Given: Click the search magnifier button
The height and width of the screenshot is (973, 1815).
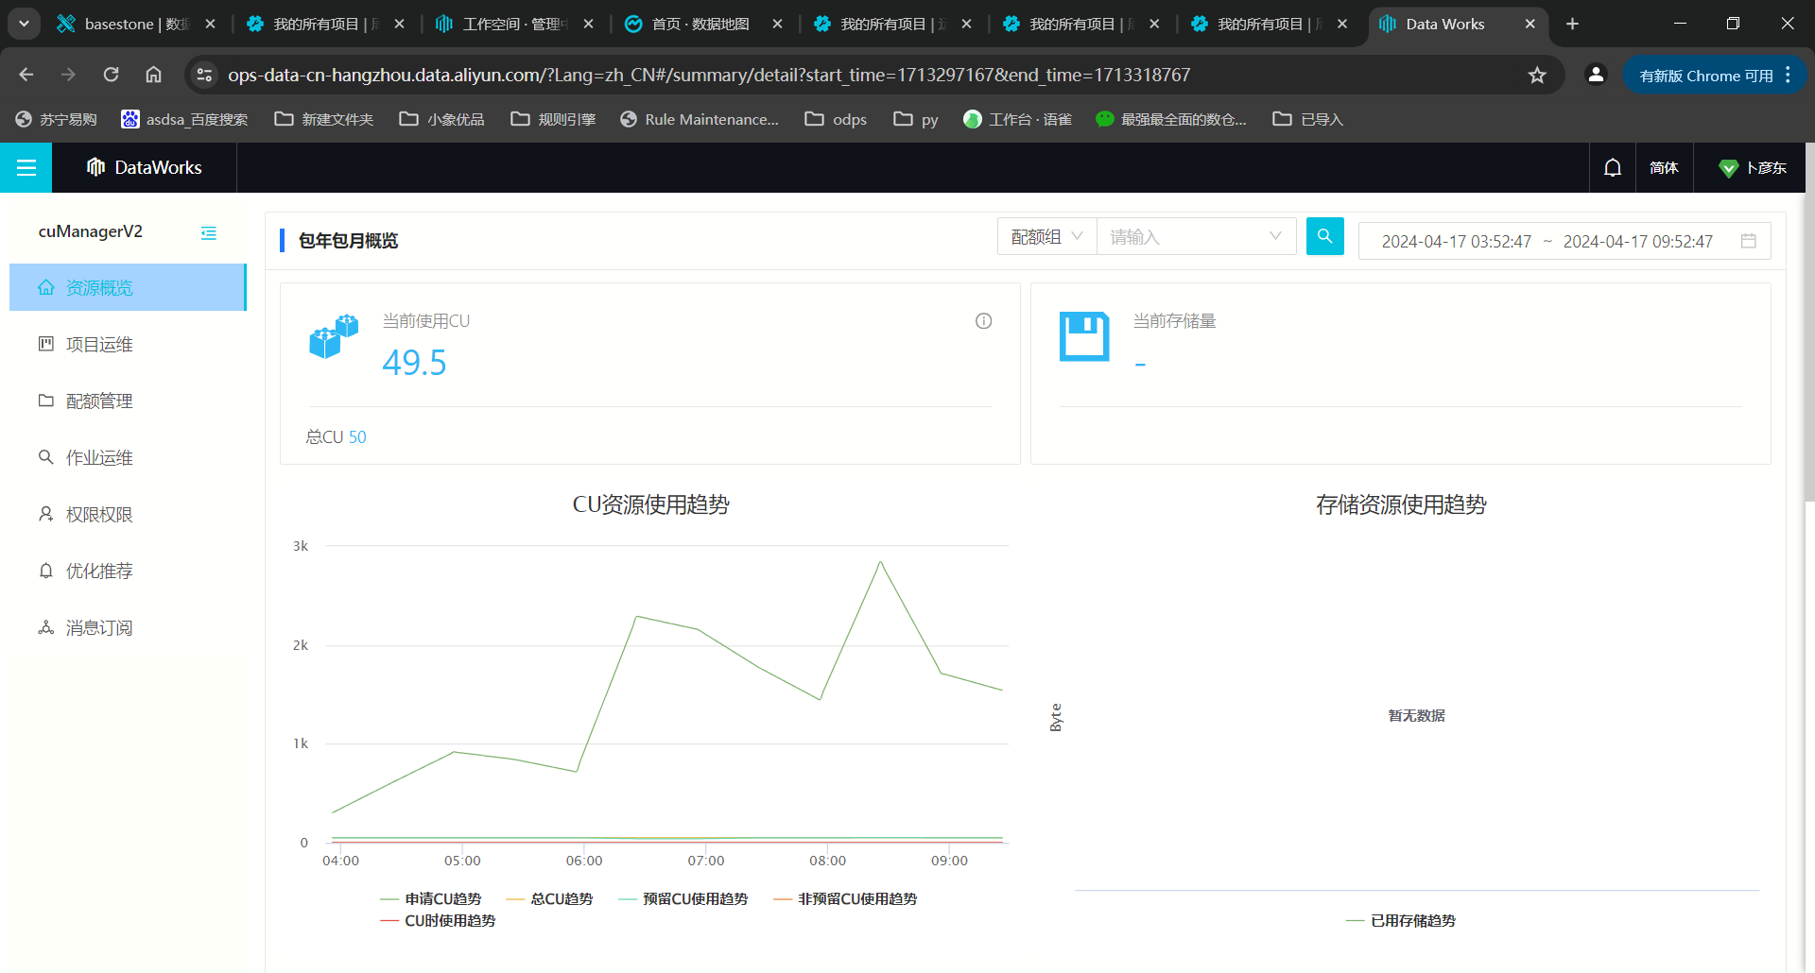Looking at the screenshot, I should [x=1325, y=236].
